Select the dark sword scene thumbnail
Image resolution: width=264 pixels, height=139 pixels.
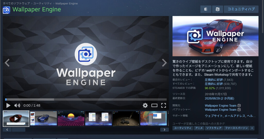tap(126, 119)
